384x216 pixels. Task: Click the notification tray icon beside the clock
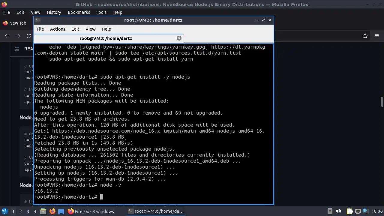[x=366, y=211]
